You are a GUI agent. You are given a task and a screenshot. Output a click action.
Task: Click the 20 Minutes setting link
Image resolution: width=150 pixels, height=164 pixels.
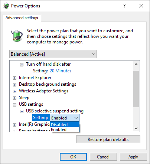61,71
